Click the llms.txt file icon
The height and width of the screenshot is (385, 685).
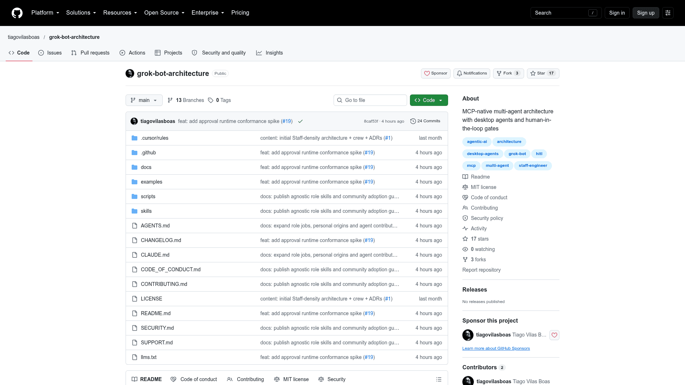pos(135,357)
